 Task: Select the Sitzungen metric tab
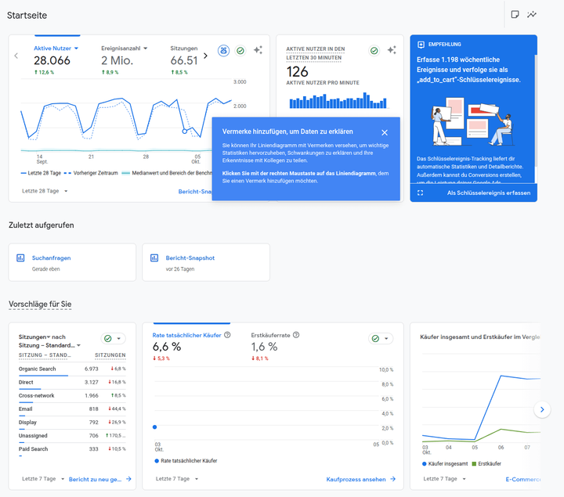pyautogui.click(x=184, y=49)
